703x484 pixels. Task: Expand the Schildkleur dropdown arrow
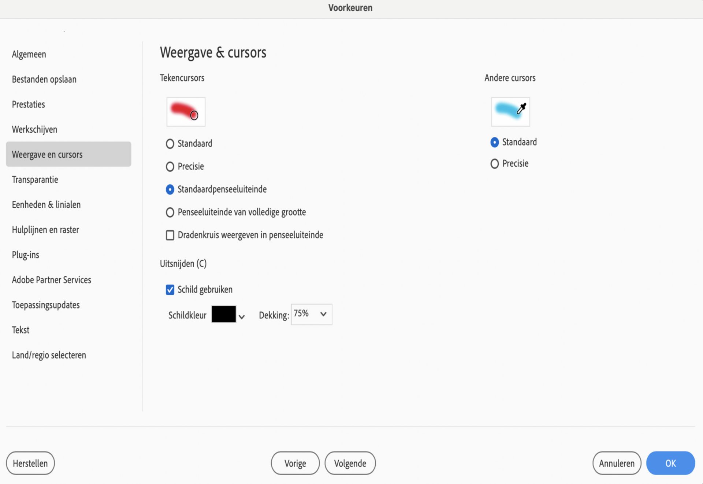click(242, 317)
